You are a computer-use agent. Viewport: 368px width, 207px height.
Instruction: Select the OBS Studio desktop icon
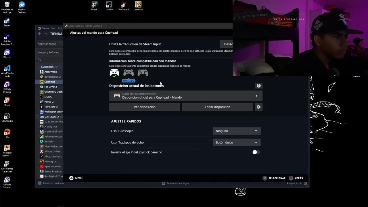pos(7,117)
